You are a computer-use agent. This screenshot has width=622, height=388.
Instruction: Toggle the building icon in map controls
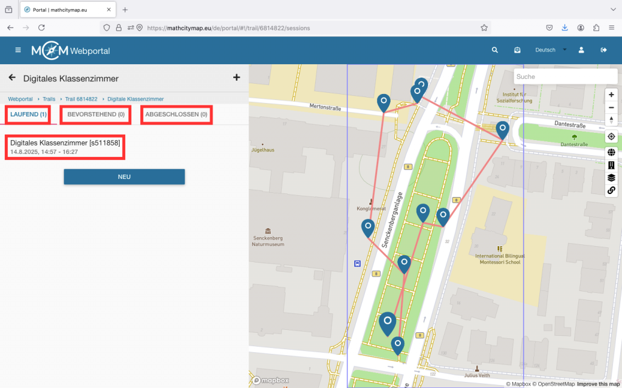click(x=612, y=165)
